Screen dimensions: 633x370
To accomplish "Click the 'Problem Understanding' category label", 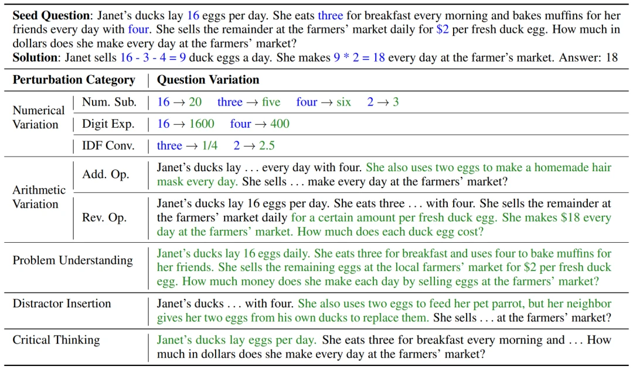I will [73, 260].
